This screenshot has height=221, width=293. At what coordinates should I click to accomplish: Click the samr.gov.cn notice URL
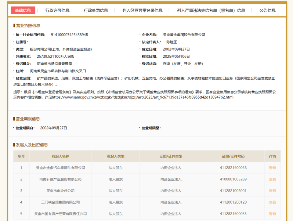(x=143, y=97)
